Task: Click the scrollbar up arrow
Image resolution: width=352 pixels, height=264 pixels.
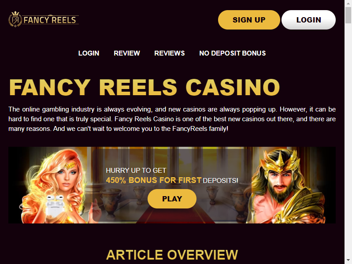Action: point(348,3)
